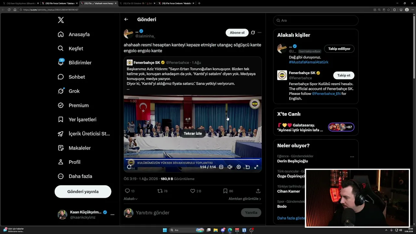Image resolution: width=416 pixels, height=234 pixels.
Task: Go to Anasayfa in the sidebar
Action: point(74,34)
